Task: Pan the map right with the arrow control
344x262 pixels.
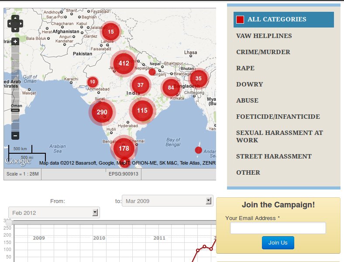Action: point(21,24)
